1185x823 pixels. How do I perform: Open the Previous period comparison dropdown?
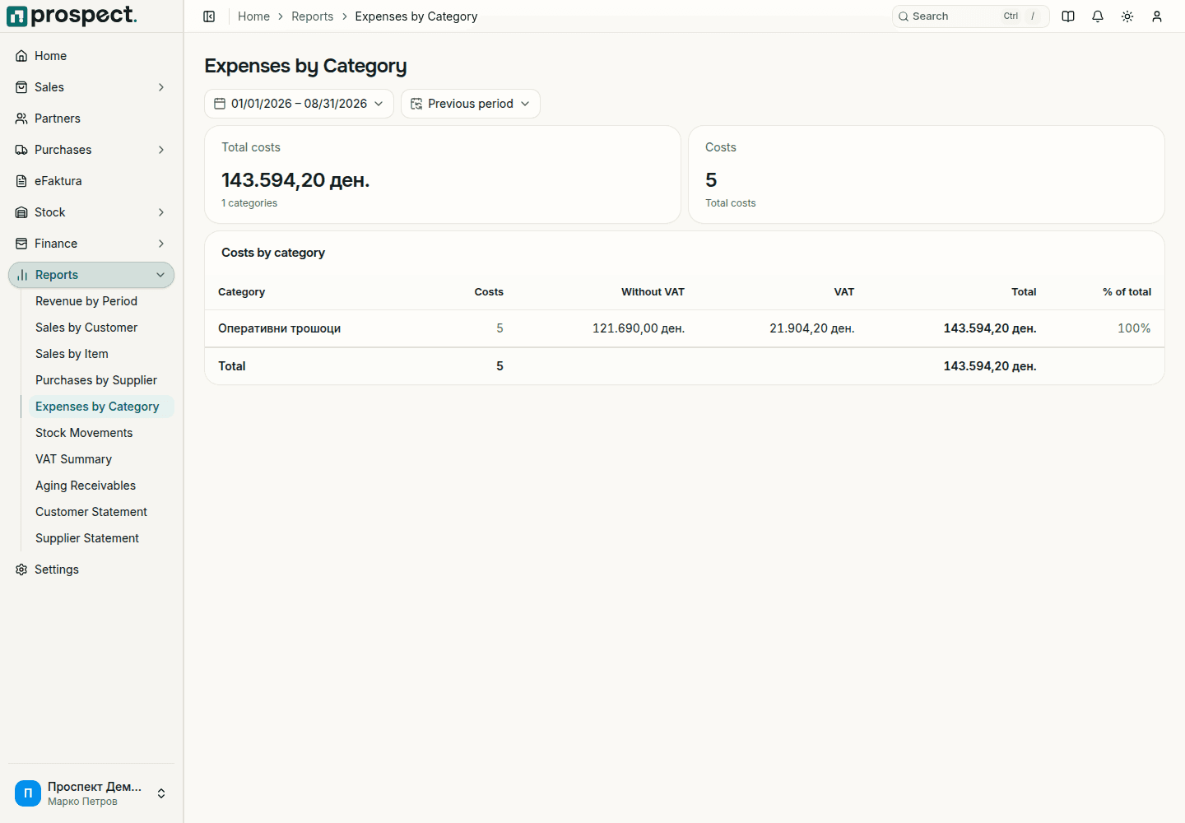pyautogui.click(x=471, y=104)
